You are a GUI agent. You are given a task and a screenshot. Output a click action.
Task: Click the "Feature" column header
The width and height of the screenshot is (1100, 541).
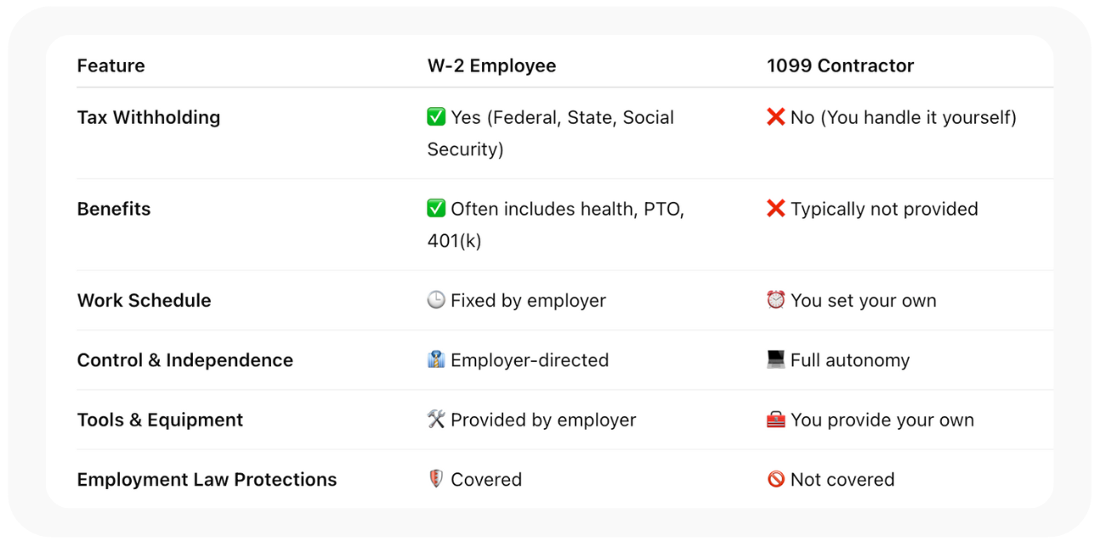pos(111,65)
